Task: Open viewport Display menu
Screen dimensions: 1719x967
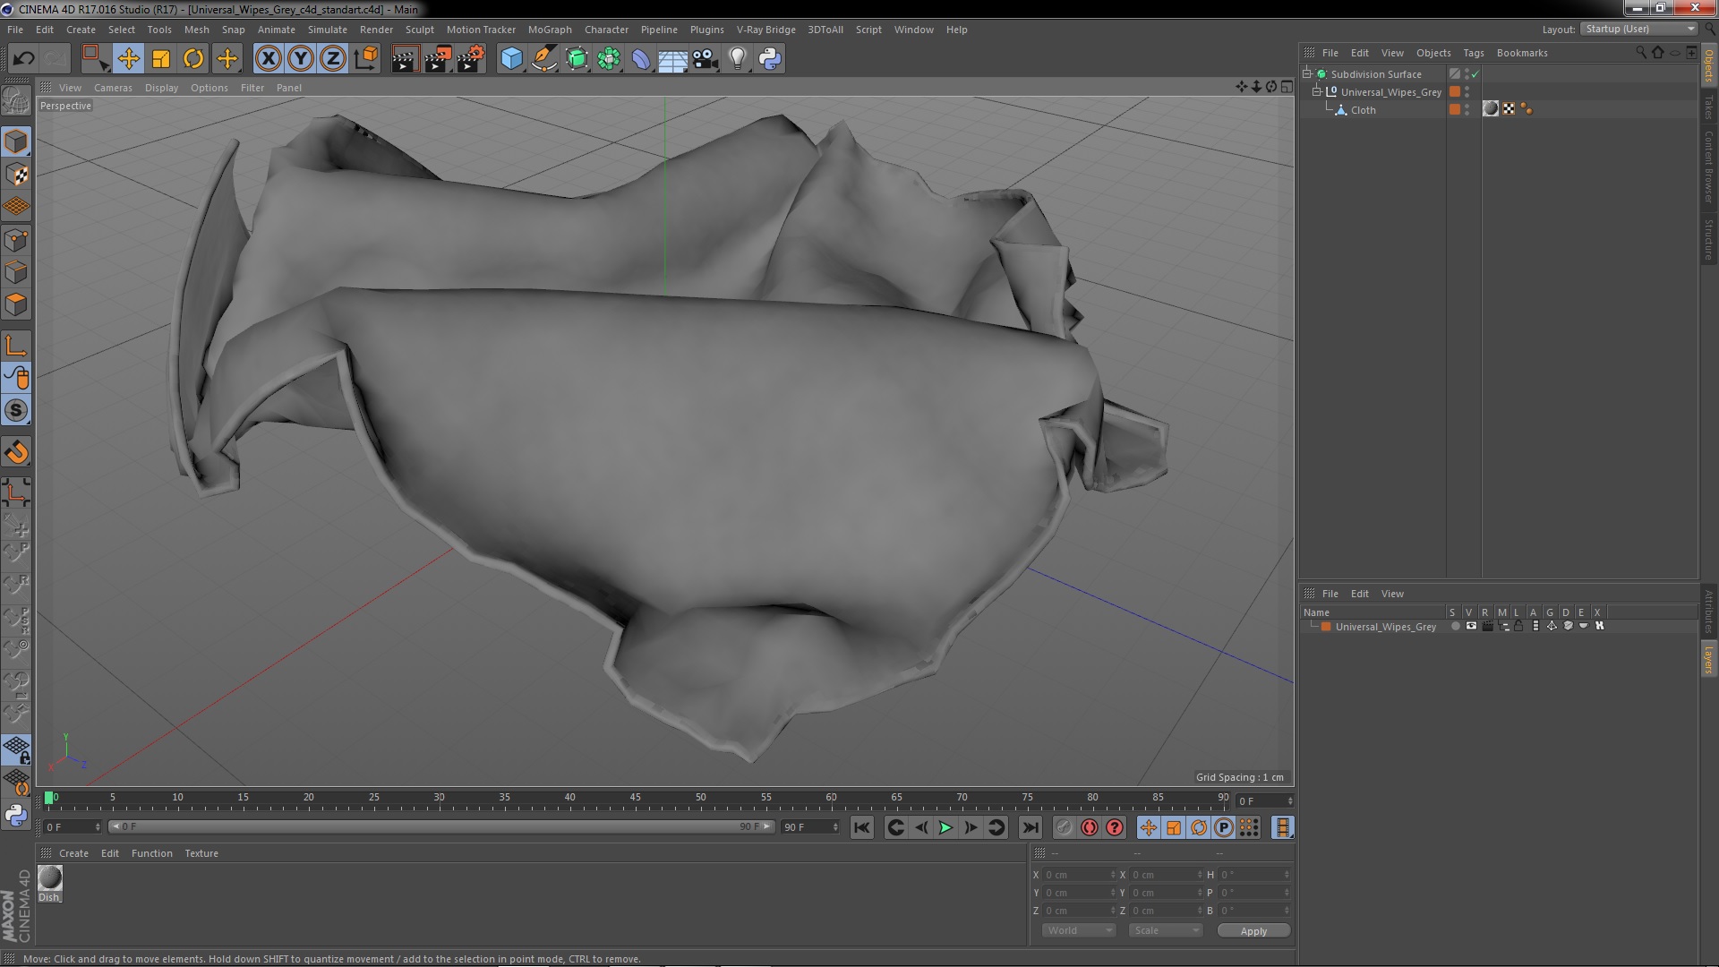Action: pos(161,88)
